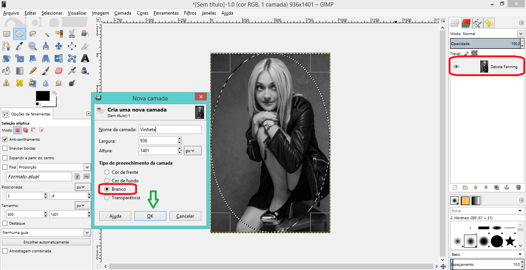Click OK to create the new layer
Viewport: 526px width, 270px height.
[150, 216]
